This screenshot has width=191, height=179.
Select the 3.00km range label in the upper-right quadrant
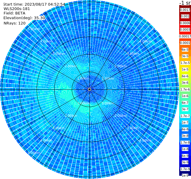[x=133, y=54]
